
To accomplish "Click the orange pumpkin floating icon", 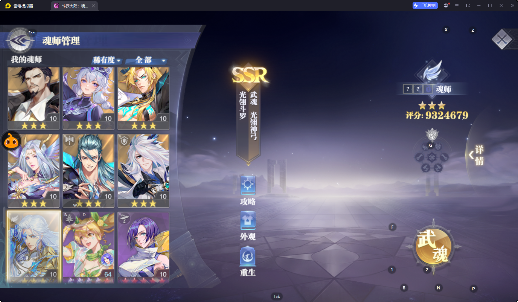I will pos(11,141).
